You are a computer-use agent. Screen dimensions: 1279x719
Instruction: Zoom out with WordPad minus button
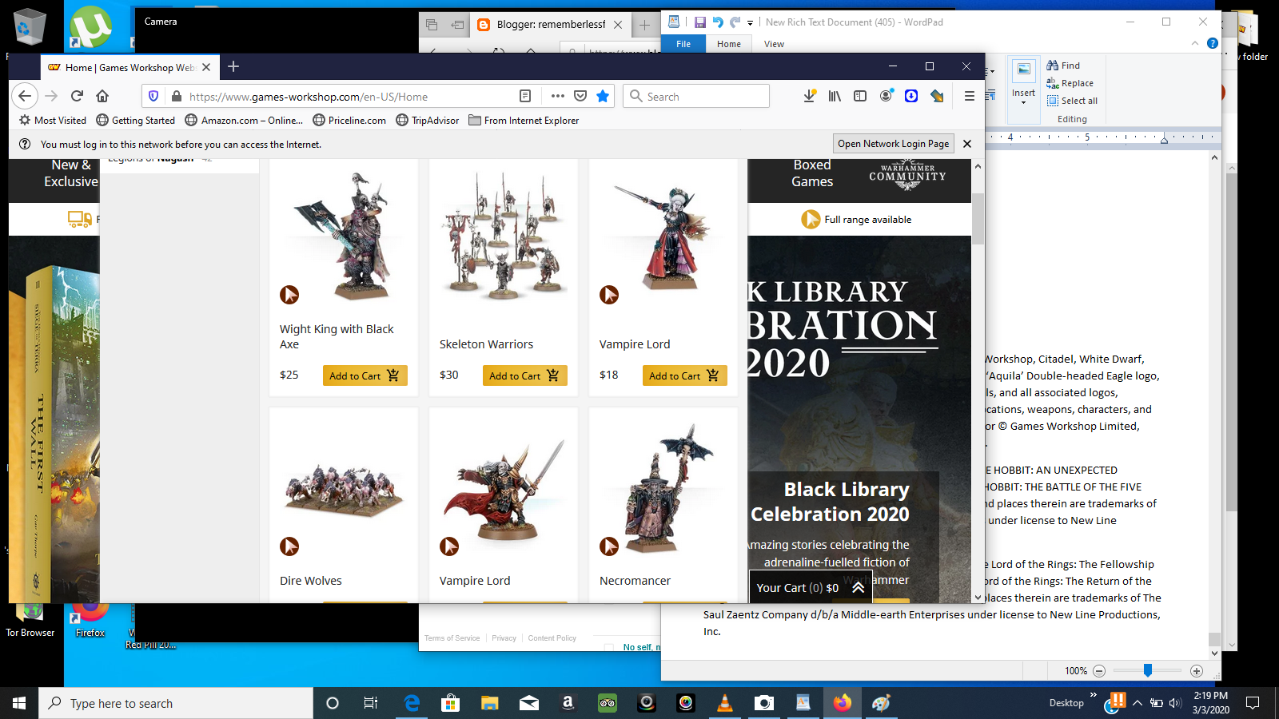tap(1099, 671)
